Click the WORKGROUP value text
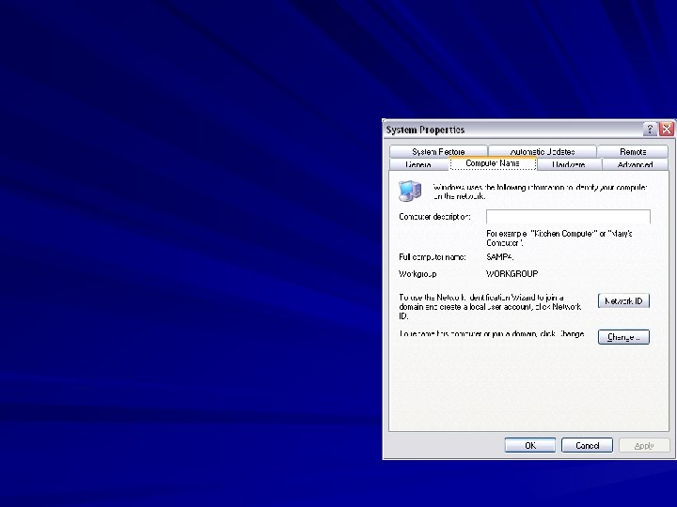677x507 pixels. point(512,274)
